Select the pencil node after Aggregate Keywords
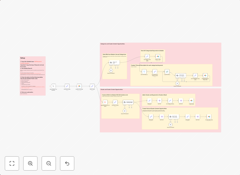This screenshot has width=240, height=175. pyautogui.click(x=115, y=102)
